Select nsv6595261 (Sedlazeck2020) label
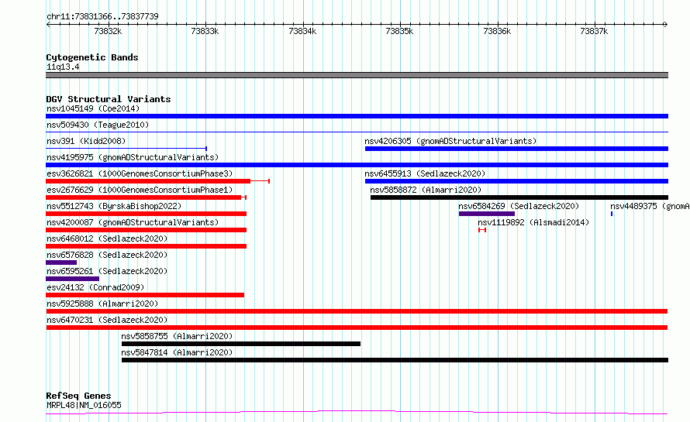 (x=107, y=271)
